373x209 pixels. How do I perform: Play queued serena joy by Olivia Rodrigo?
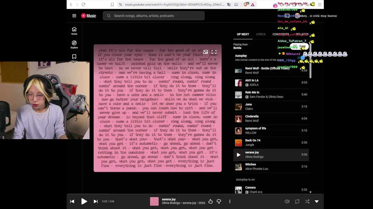pos(271,155)
